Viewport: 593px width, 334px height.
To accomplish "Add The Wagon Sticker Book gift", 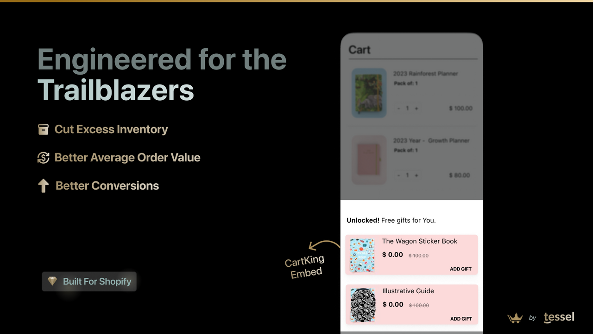I will pos(461,269).
